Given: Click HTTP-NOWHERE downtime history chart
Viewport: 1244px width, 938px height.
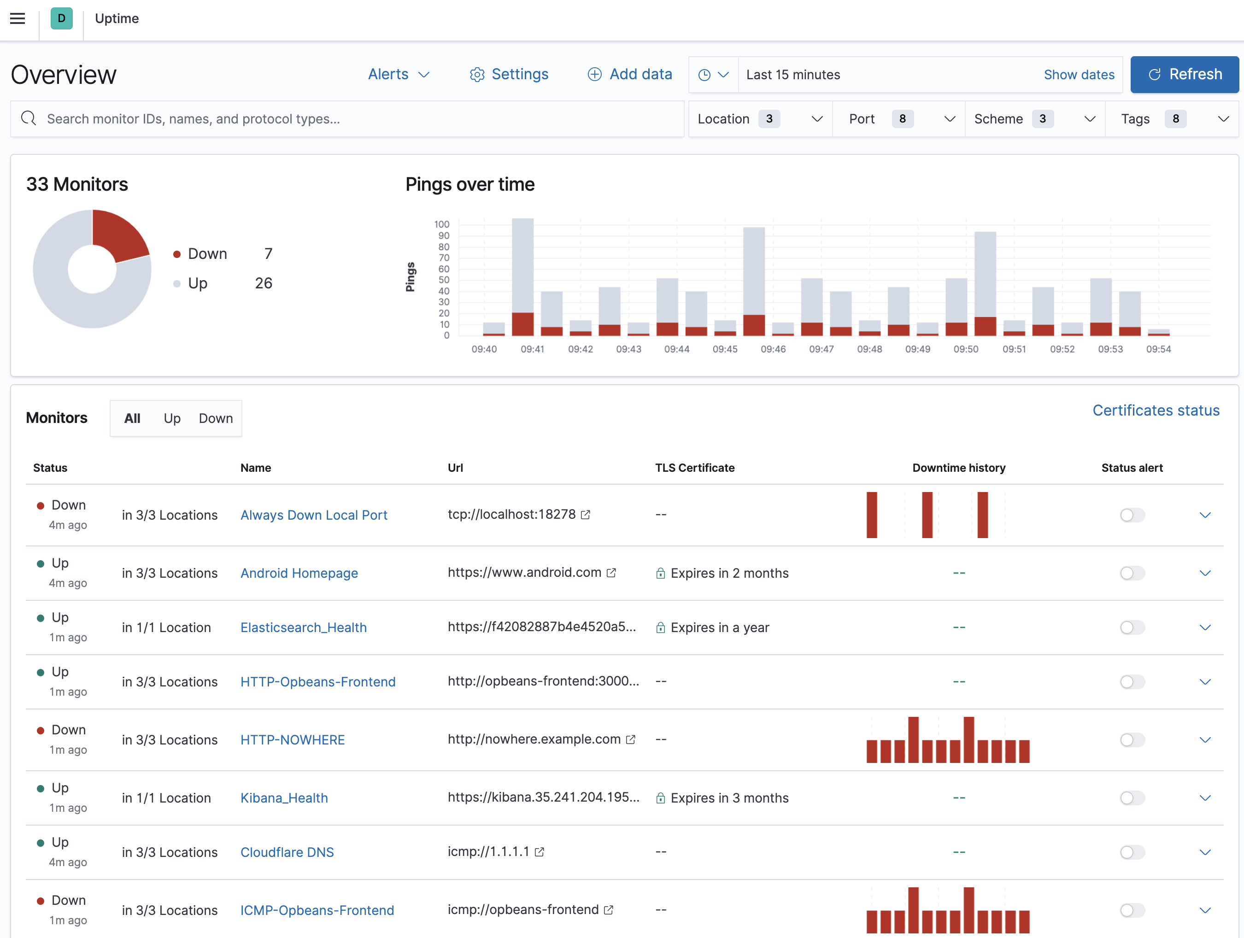Looking at the screenshot, I should coord(948,739).
